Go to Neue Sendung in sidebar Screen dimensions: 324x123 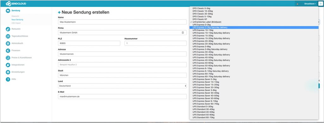coord(17,20)
